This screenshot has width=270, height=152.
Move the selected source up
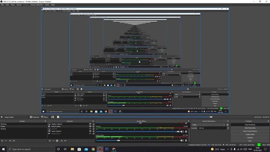click(x=62, y=141)
